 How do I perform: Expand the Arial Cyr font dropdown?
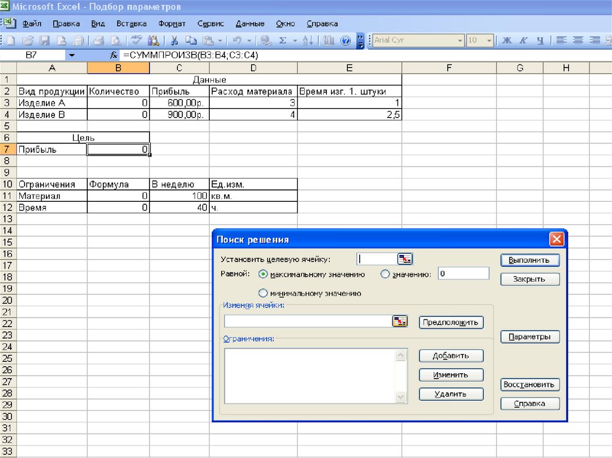[x=460, y=41]
